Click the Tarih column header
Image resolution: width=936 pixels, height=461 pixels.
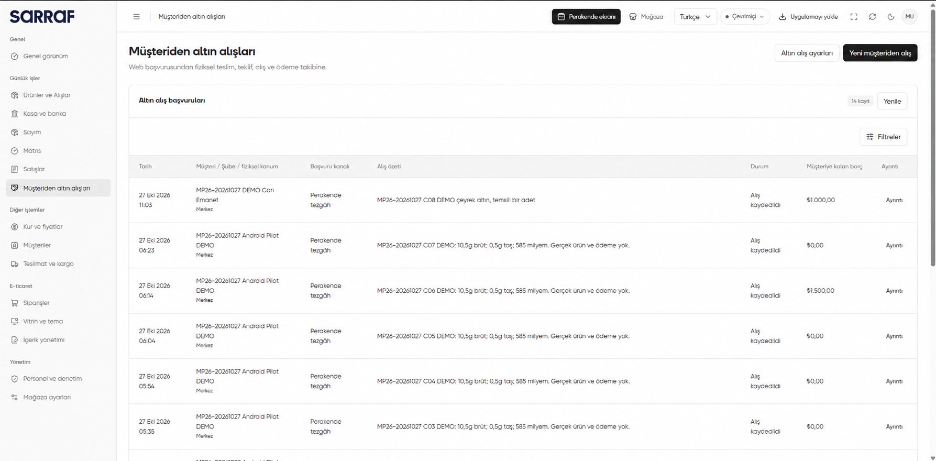[145, 167]
